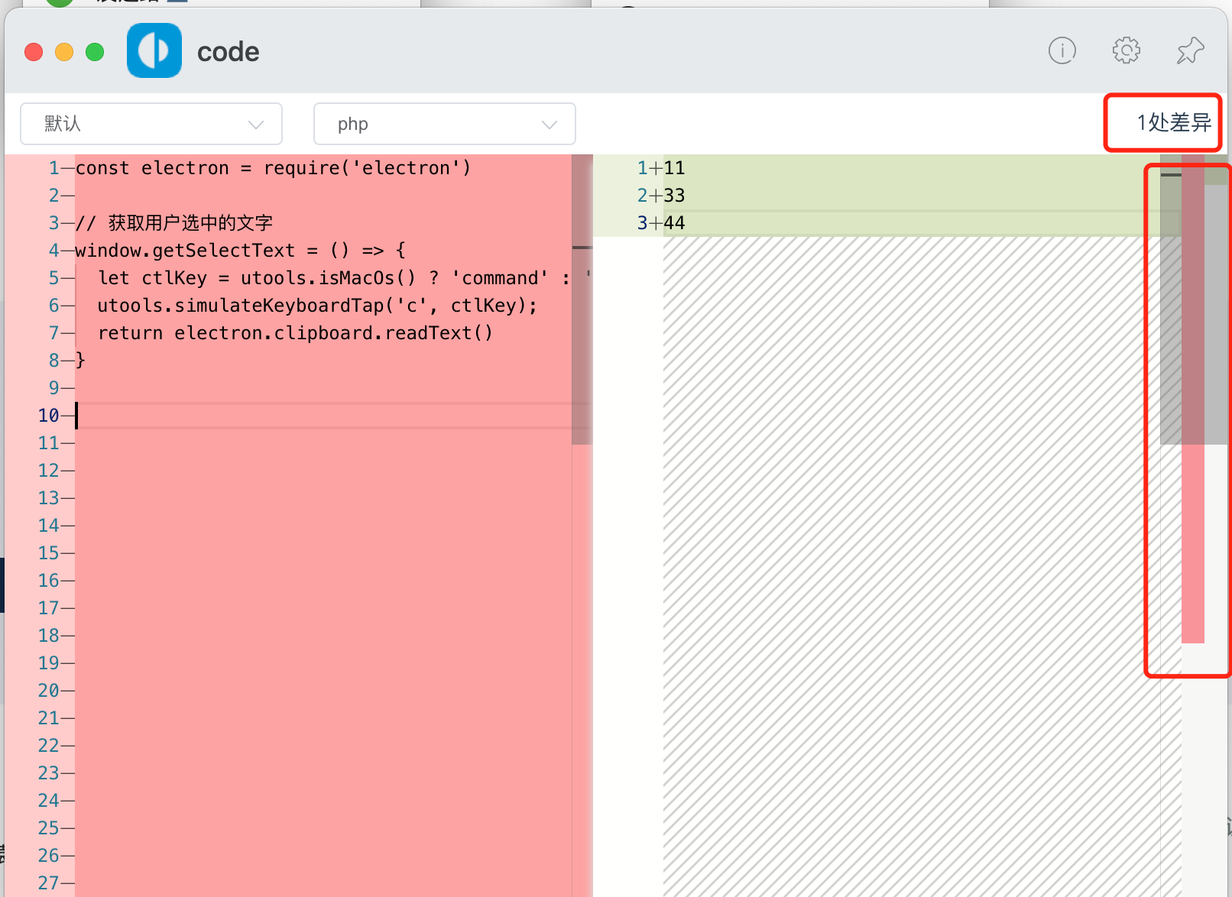This screenshot has width=1232, height=897.
Task: Click the info circle icon
Action: coord(1062,50)
